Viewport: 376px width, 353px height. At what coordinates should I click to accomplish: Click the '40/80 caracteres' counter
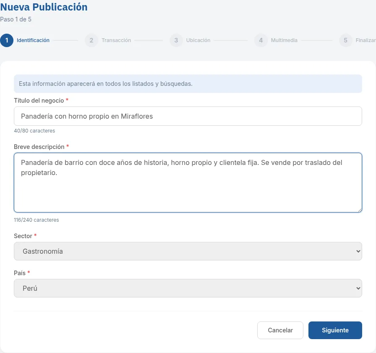coord(34,131)
